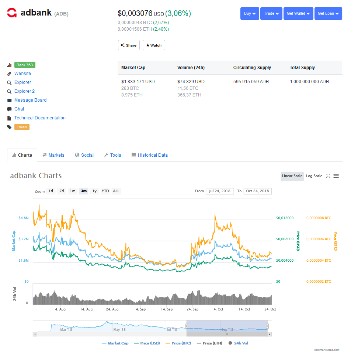Image resolution: width=351 pixels, height=360 pixels.
Task: Select the Charts tab
Action: [22, 155]
